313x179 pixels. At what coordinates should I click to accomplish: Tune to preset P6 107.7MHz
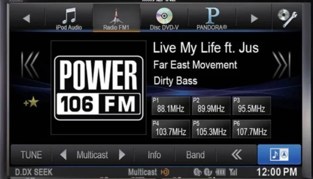[x=251, y=129]
